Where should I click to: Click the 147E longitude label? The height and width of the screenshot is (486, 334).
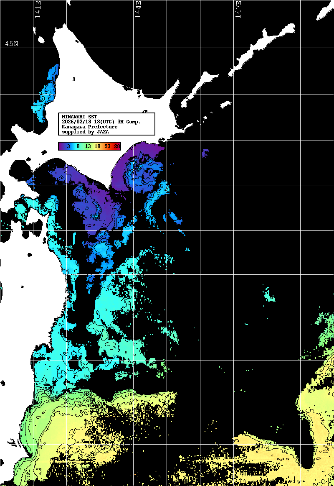point(238,9)
